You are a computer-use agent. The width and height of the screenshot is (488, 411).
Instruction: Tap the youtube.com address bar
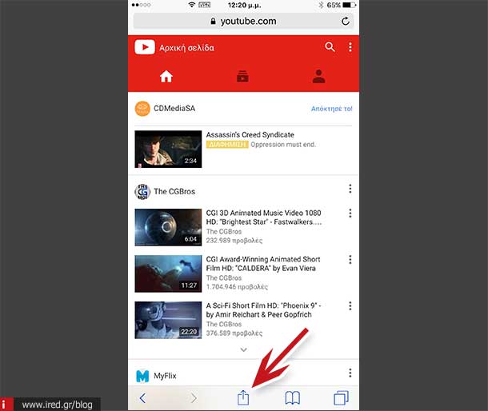243,21
